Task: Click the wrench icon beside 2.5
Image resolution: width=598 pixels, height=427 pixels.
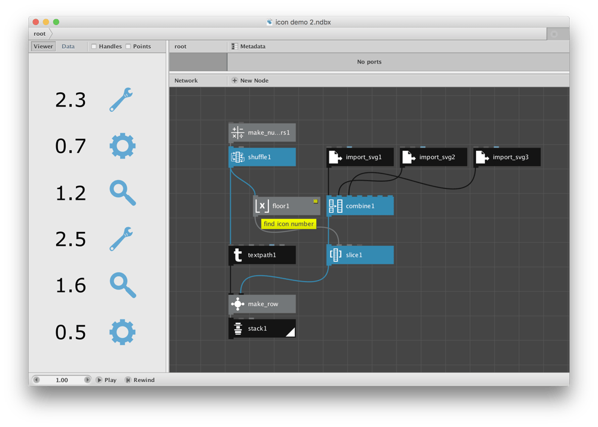Action: 121,239
